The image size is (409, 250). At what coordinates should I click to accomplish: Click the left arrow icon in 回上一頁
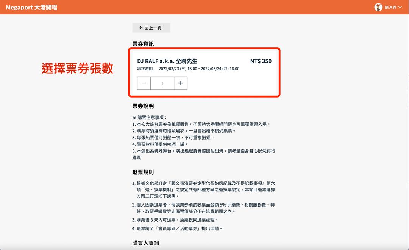click(x=141, y=28)
